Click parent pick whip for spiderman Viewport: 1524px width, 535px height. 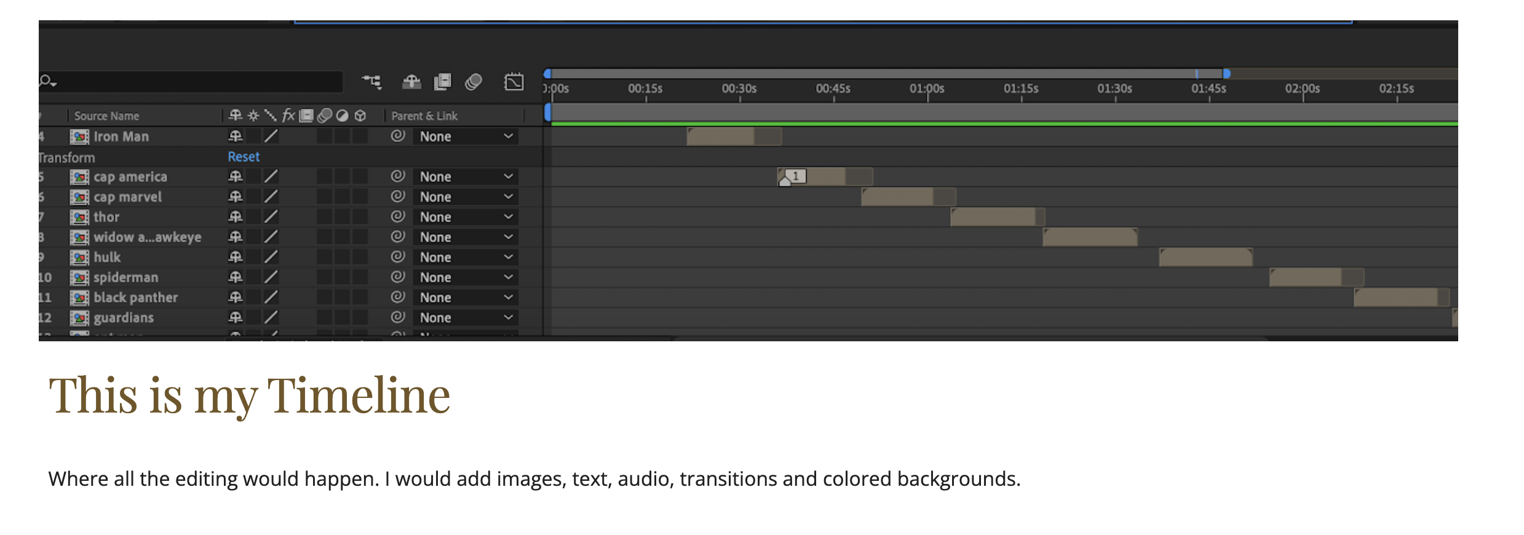(x=398, y=277)
